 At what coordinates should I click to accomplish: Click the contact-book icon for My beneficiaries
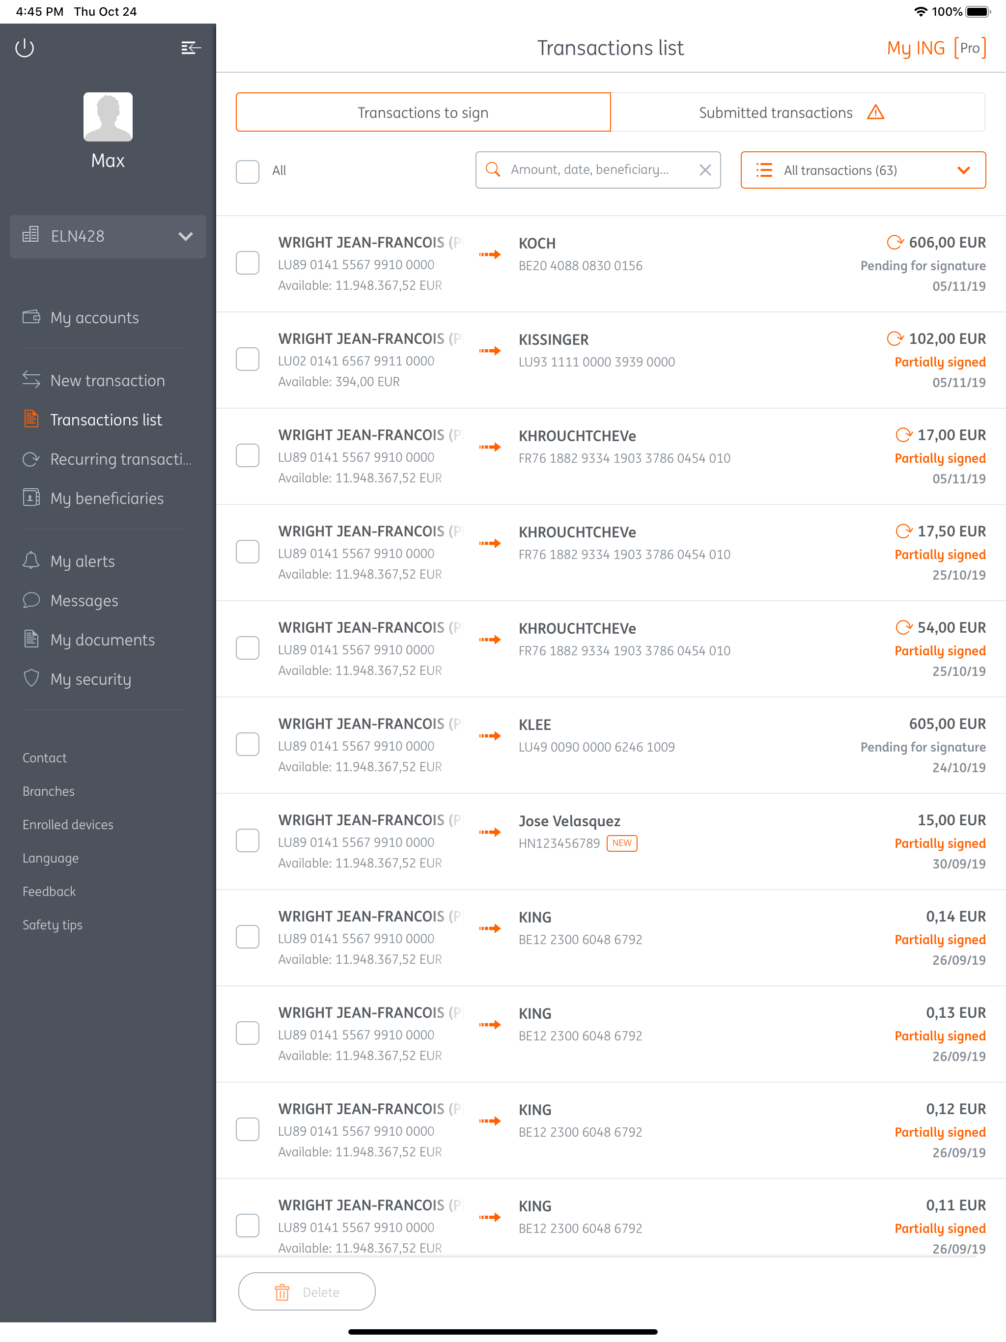pos(31,498)
